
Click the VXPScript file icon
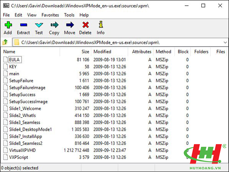click(x=5, y=157)
